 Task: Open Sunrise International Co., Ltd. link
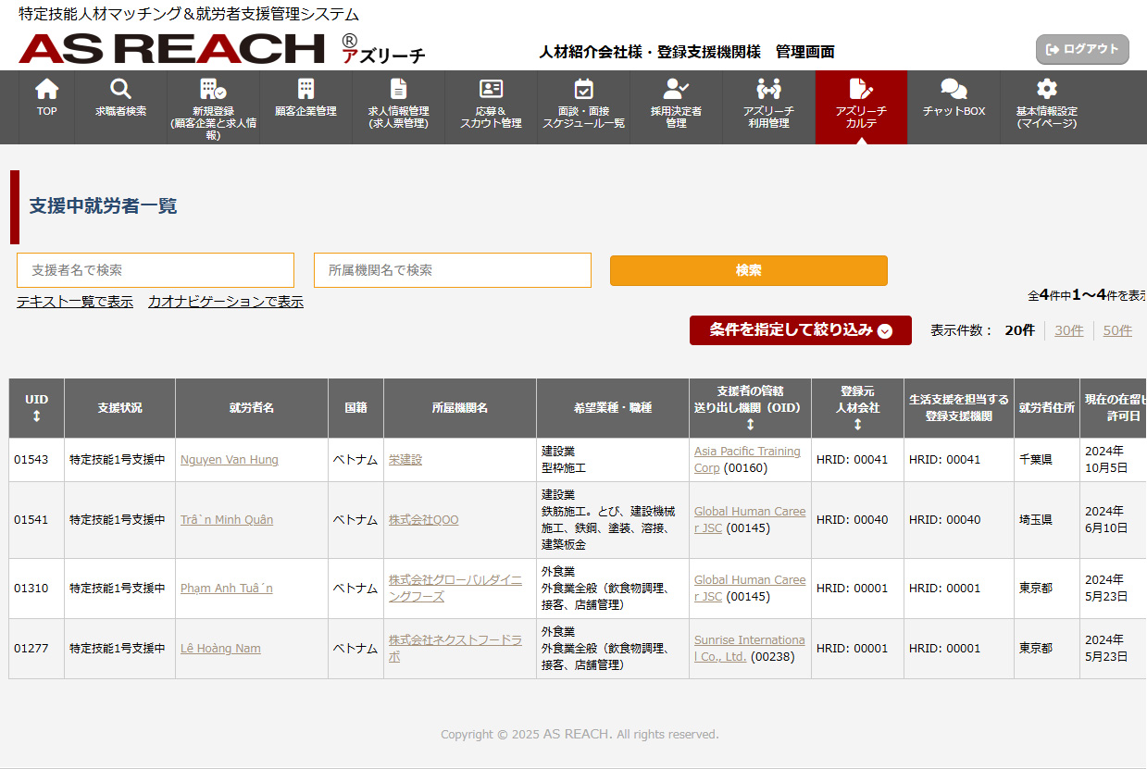coord(750,649)
